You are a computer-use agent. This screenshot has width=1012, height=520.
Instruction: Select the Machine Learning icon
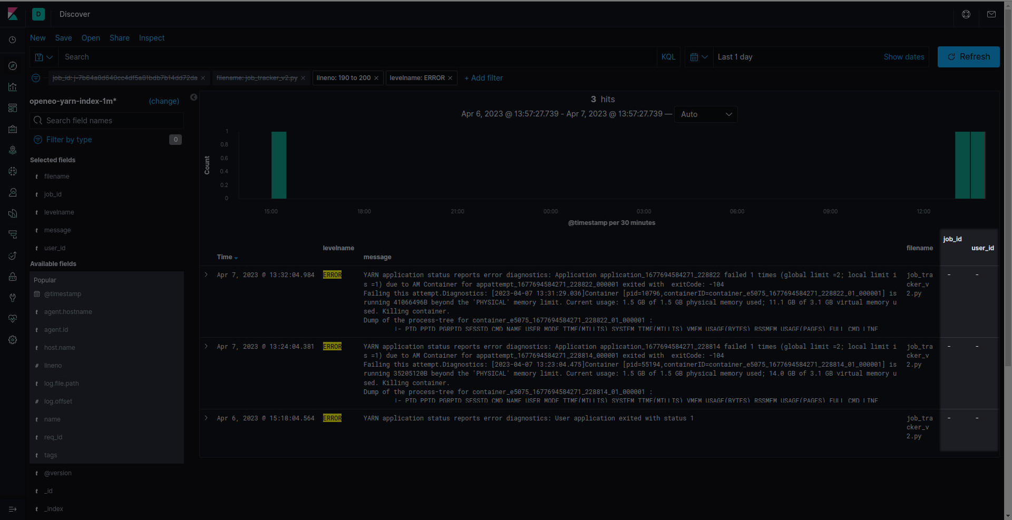pos(13,172)
